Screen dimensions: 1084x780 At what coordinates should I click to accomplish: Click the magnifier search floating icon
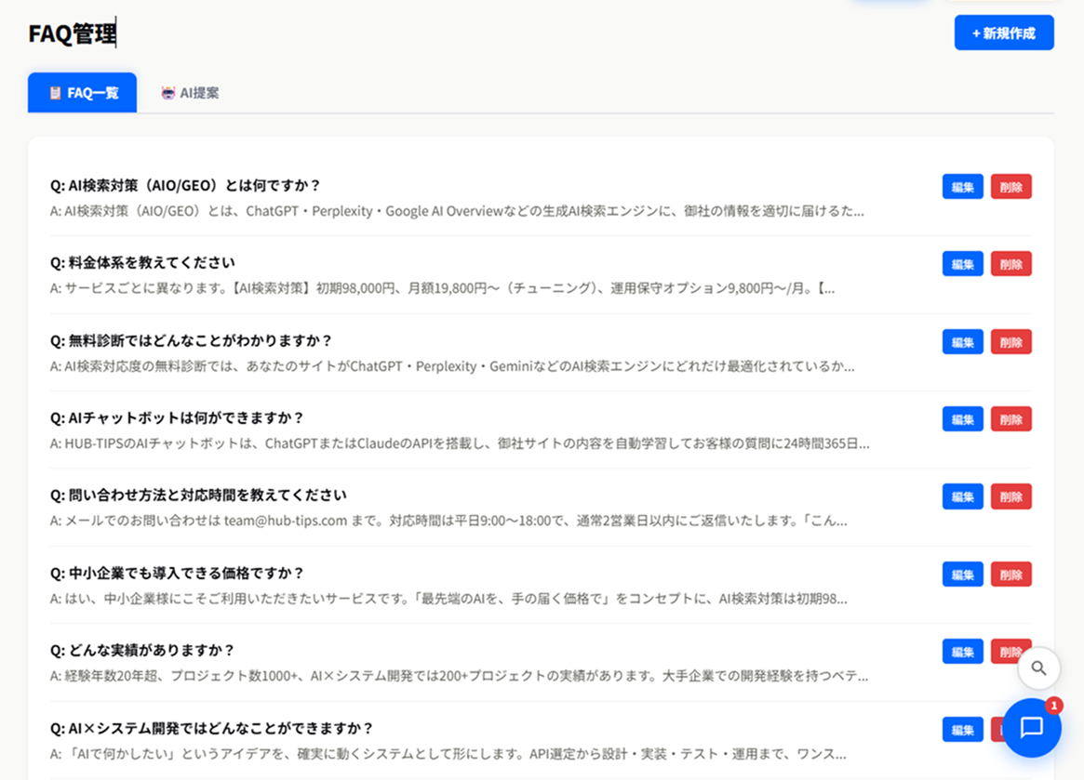(1038, 668)
